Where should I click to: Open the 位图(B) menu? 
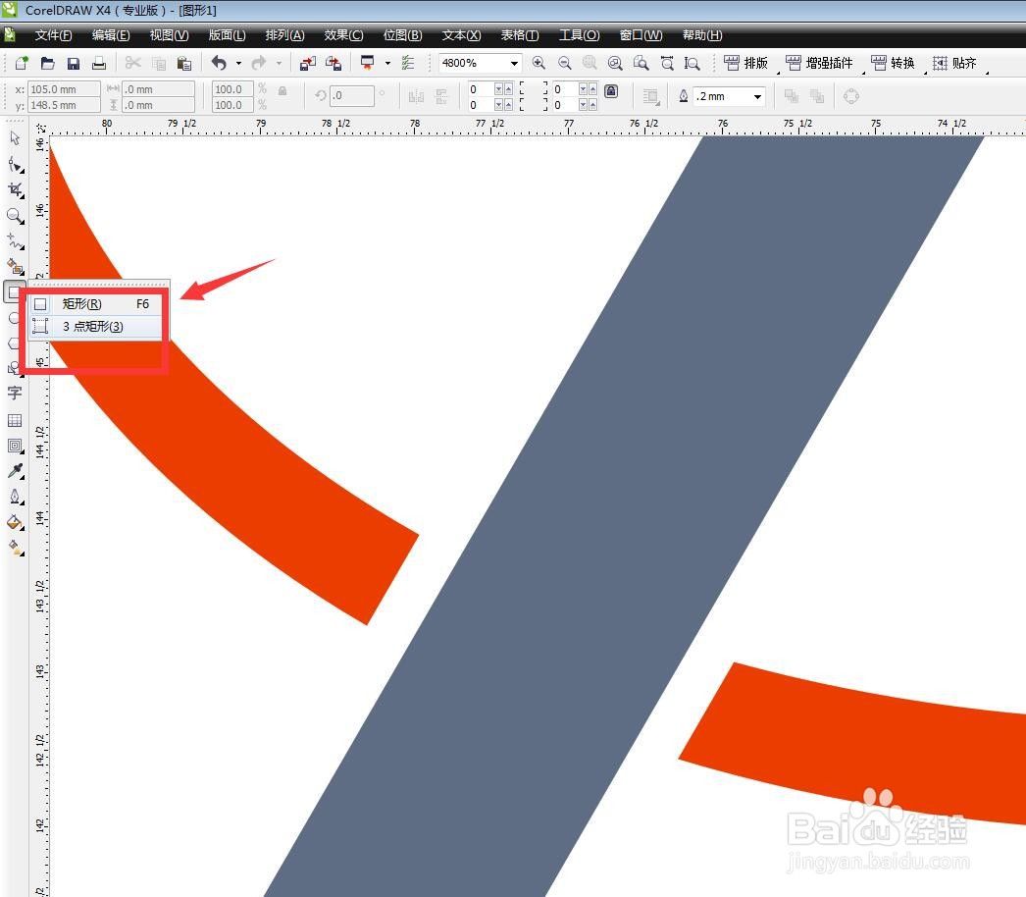[x=402, y=34]
